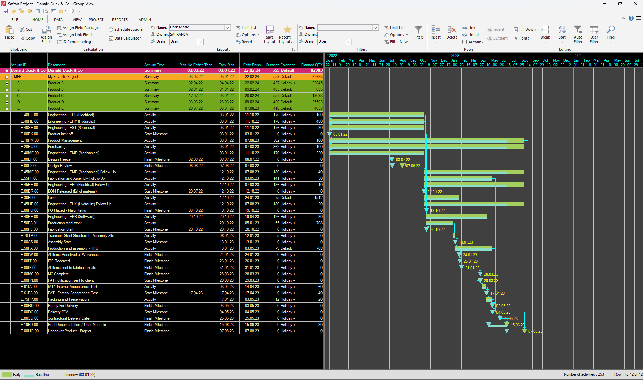
Task: Switch to the ADMIN ribbon tab
Action: point(145,20)
